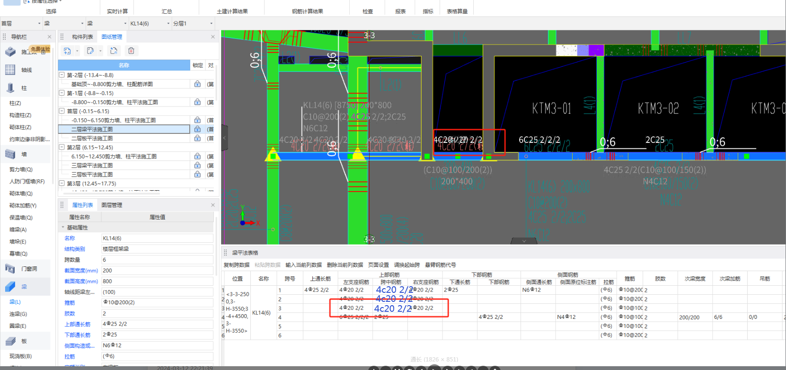This screenshot has height=370, width=786.
Task: Switch to the 图纸管理 tab
Action: pos(112,36)
